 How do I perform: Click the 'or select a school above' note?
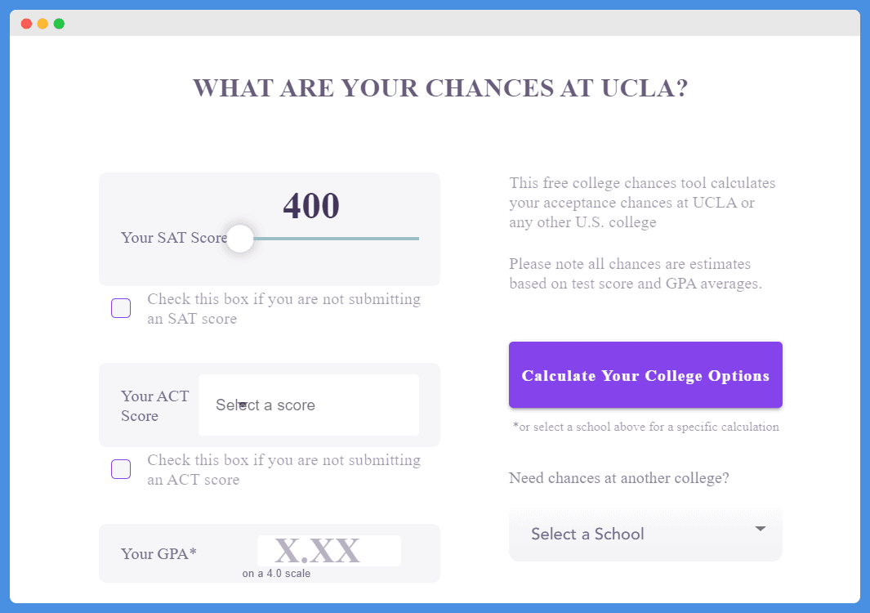(646, 427)
